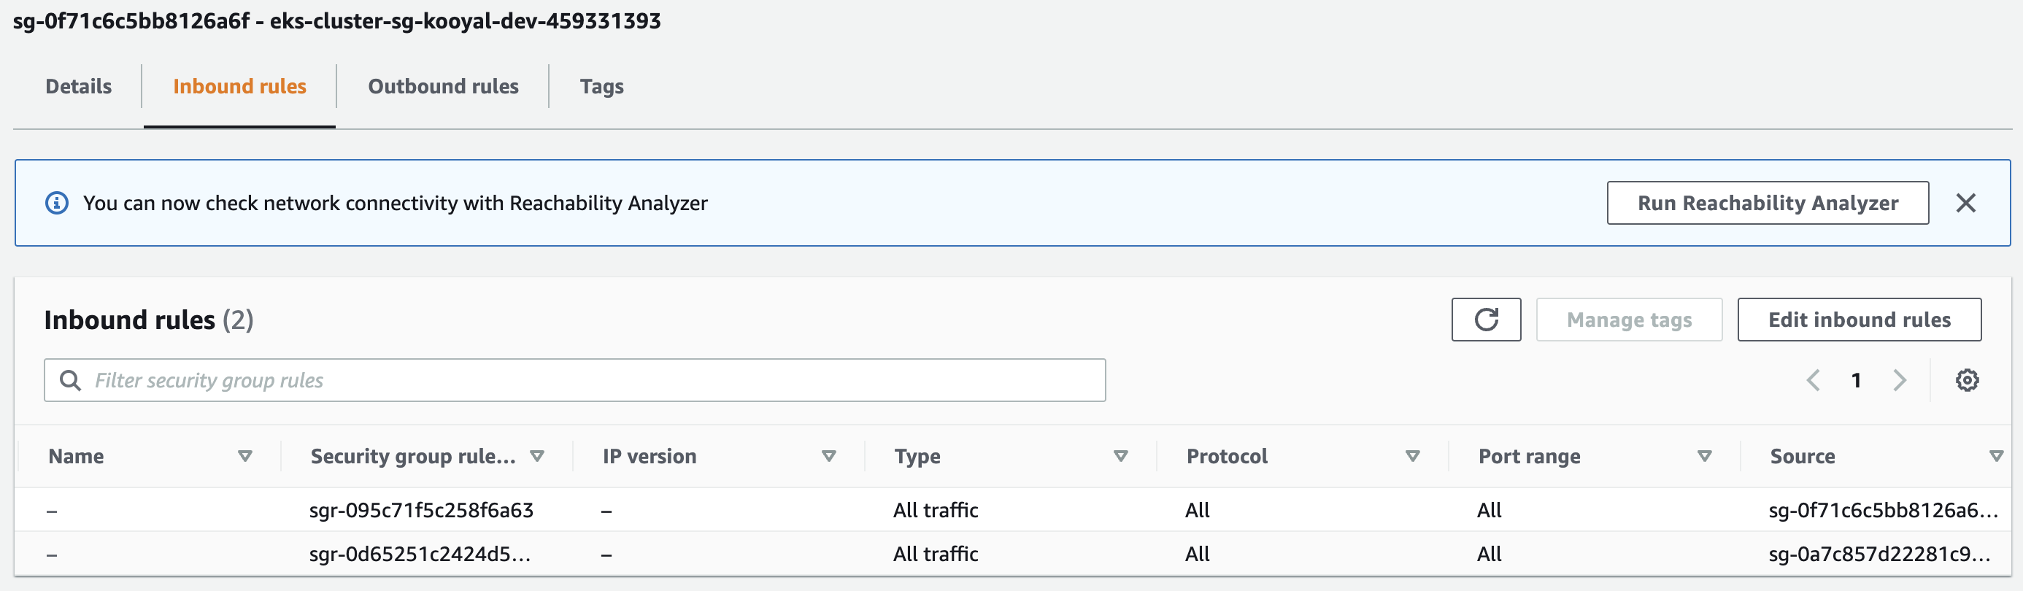Image resolution: width=2023 pixels, height=591 pixels.
Task: Click Edit inbound rules
Action: pos(1859,320)
